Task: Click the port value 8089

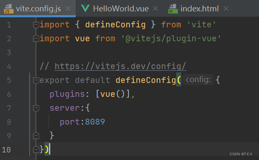Action: (x=95, y=122)
